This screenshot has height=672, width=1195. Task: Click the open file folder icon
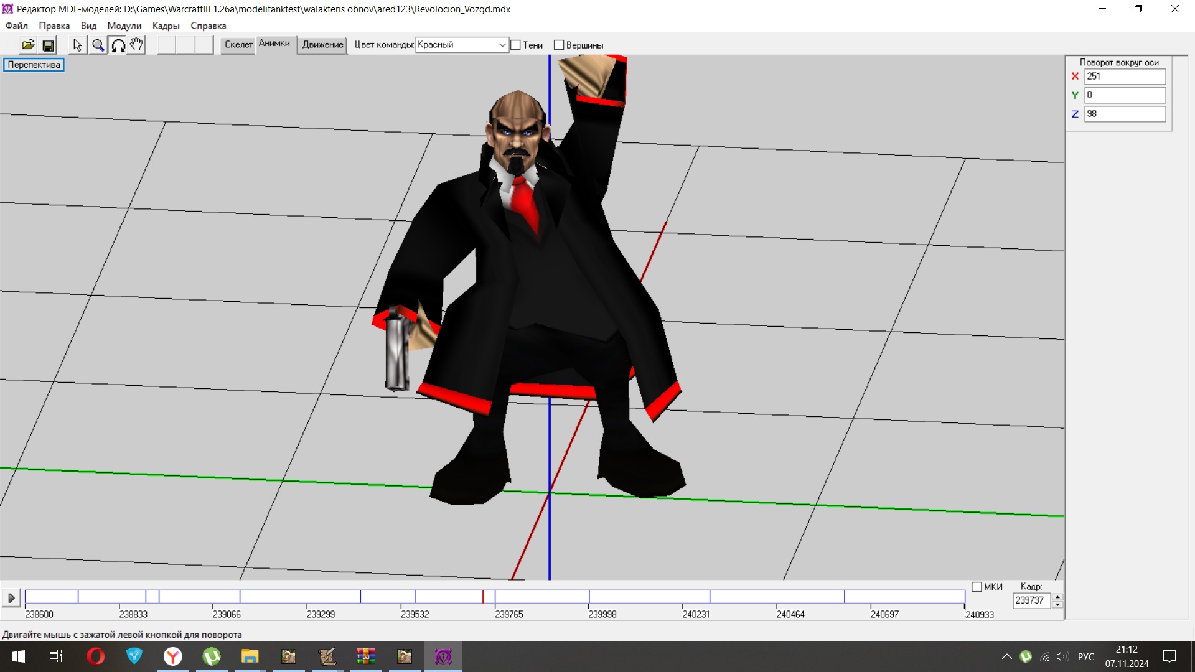28,45
